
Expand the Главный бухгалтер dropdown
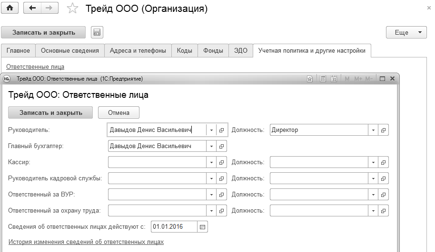(x=212, y=146)
